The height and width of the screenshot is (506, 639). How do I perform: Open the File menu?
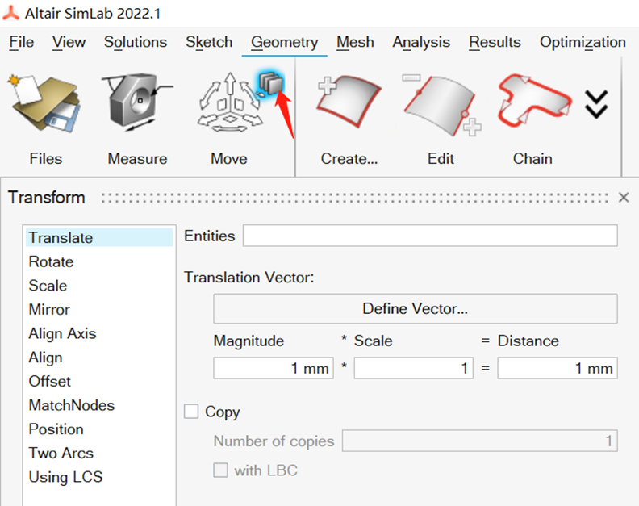[x=22, y=42]
